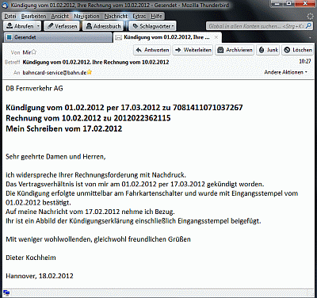Viewport: 317px width, 298px height.
Task: Click the search magnifier icon
Action: 308,26
